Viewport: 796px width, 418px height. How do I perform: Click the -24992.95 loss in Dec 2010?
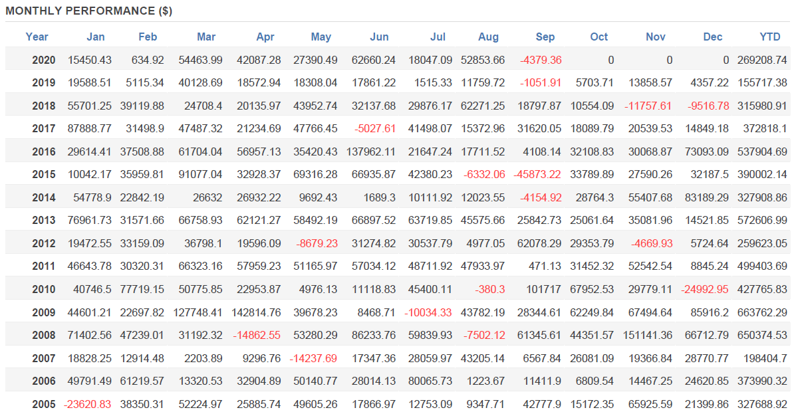[x=705, y=290]
